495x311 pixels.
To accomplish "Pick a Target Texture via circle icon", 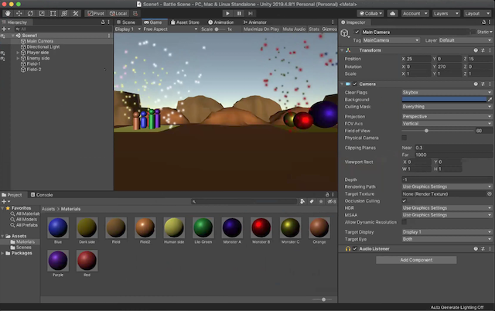I will (489, 194).
